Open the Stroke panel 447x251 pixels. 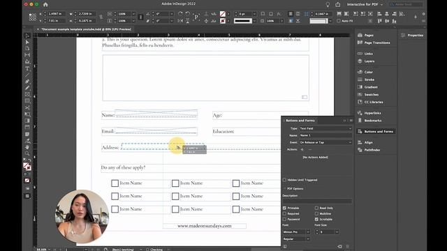[x=366, y=79]
